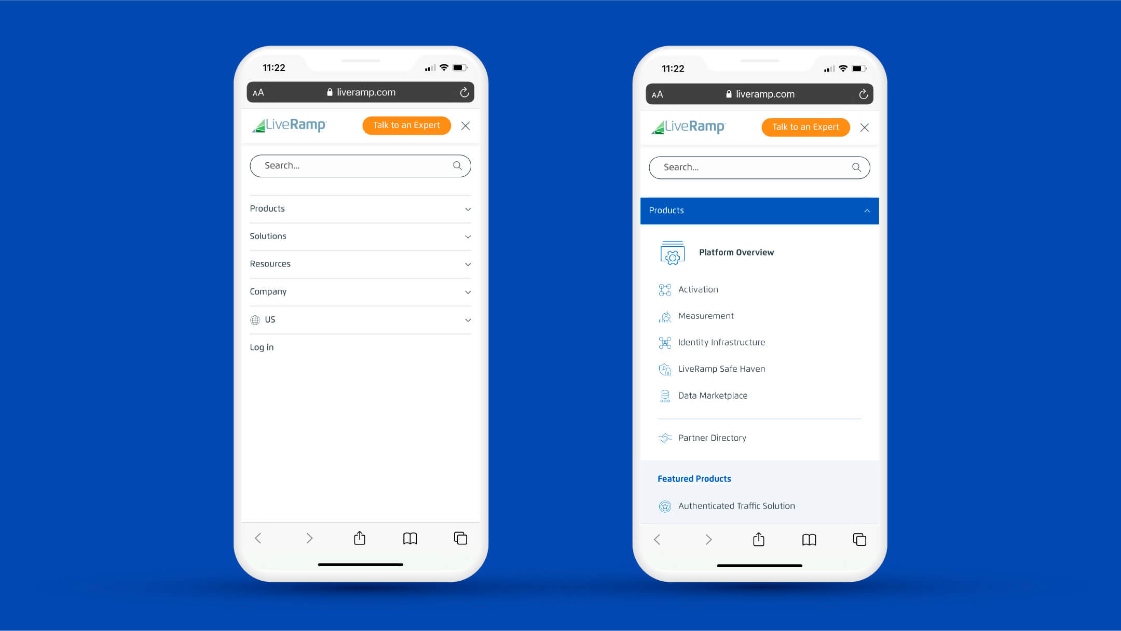Click the Log in link
Image resolution: width=1121 pixels, height=631 pixels.
(x=261, y=347)
